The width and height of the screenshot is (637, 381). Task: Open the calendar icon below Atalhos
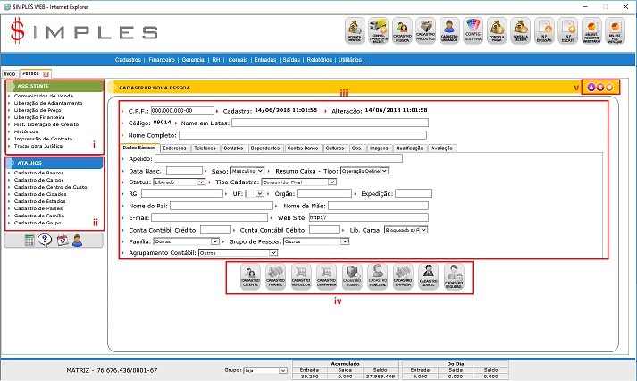coord(61,240)
